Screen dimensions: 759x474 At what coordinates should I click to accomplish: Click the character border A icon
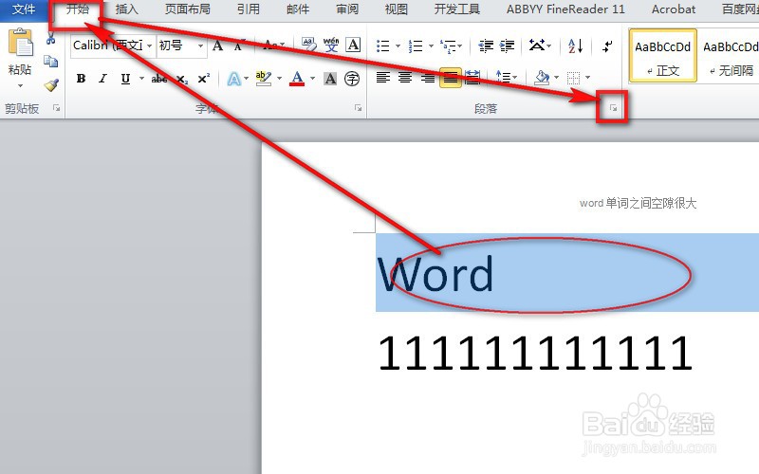(353, 45)
